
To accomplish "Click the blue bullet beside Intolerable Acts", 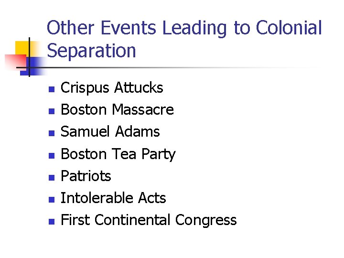I will coord(52,199).
